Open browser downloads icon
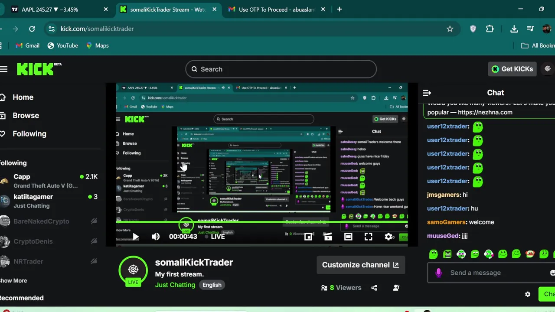This screenshot has width=555, height=312. [x=514, y=29]
